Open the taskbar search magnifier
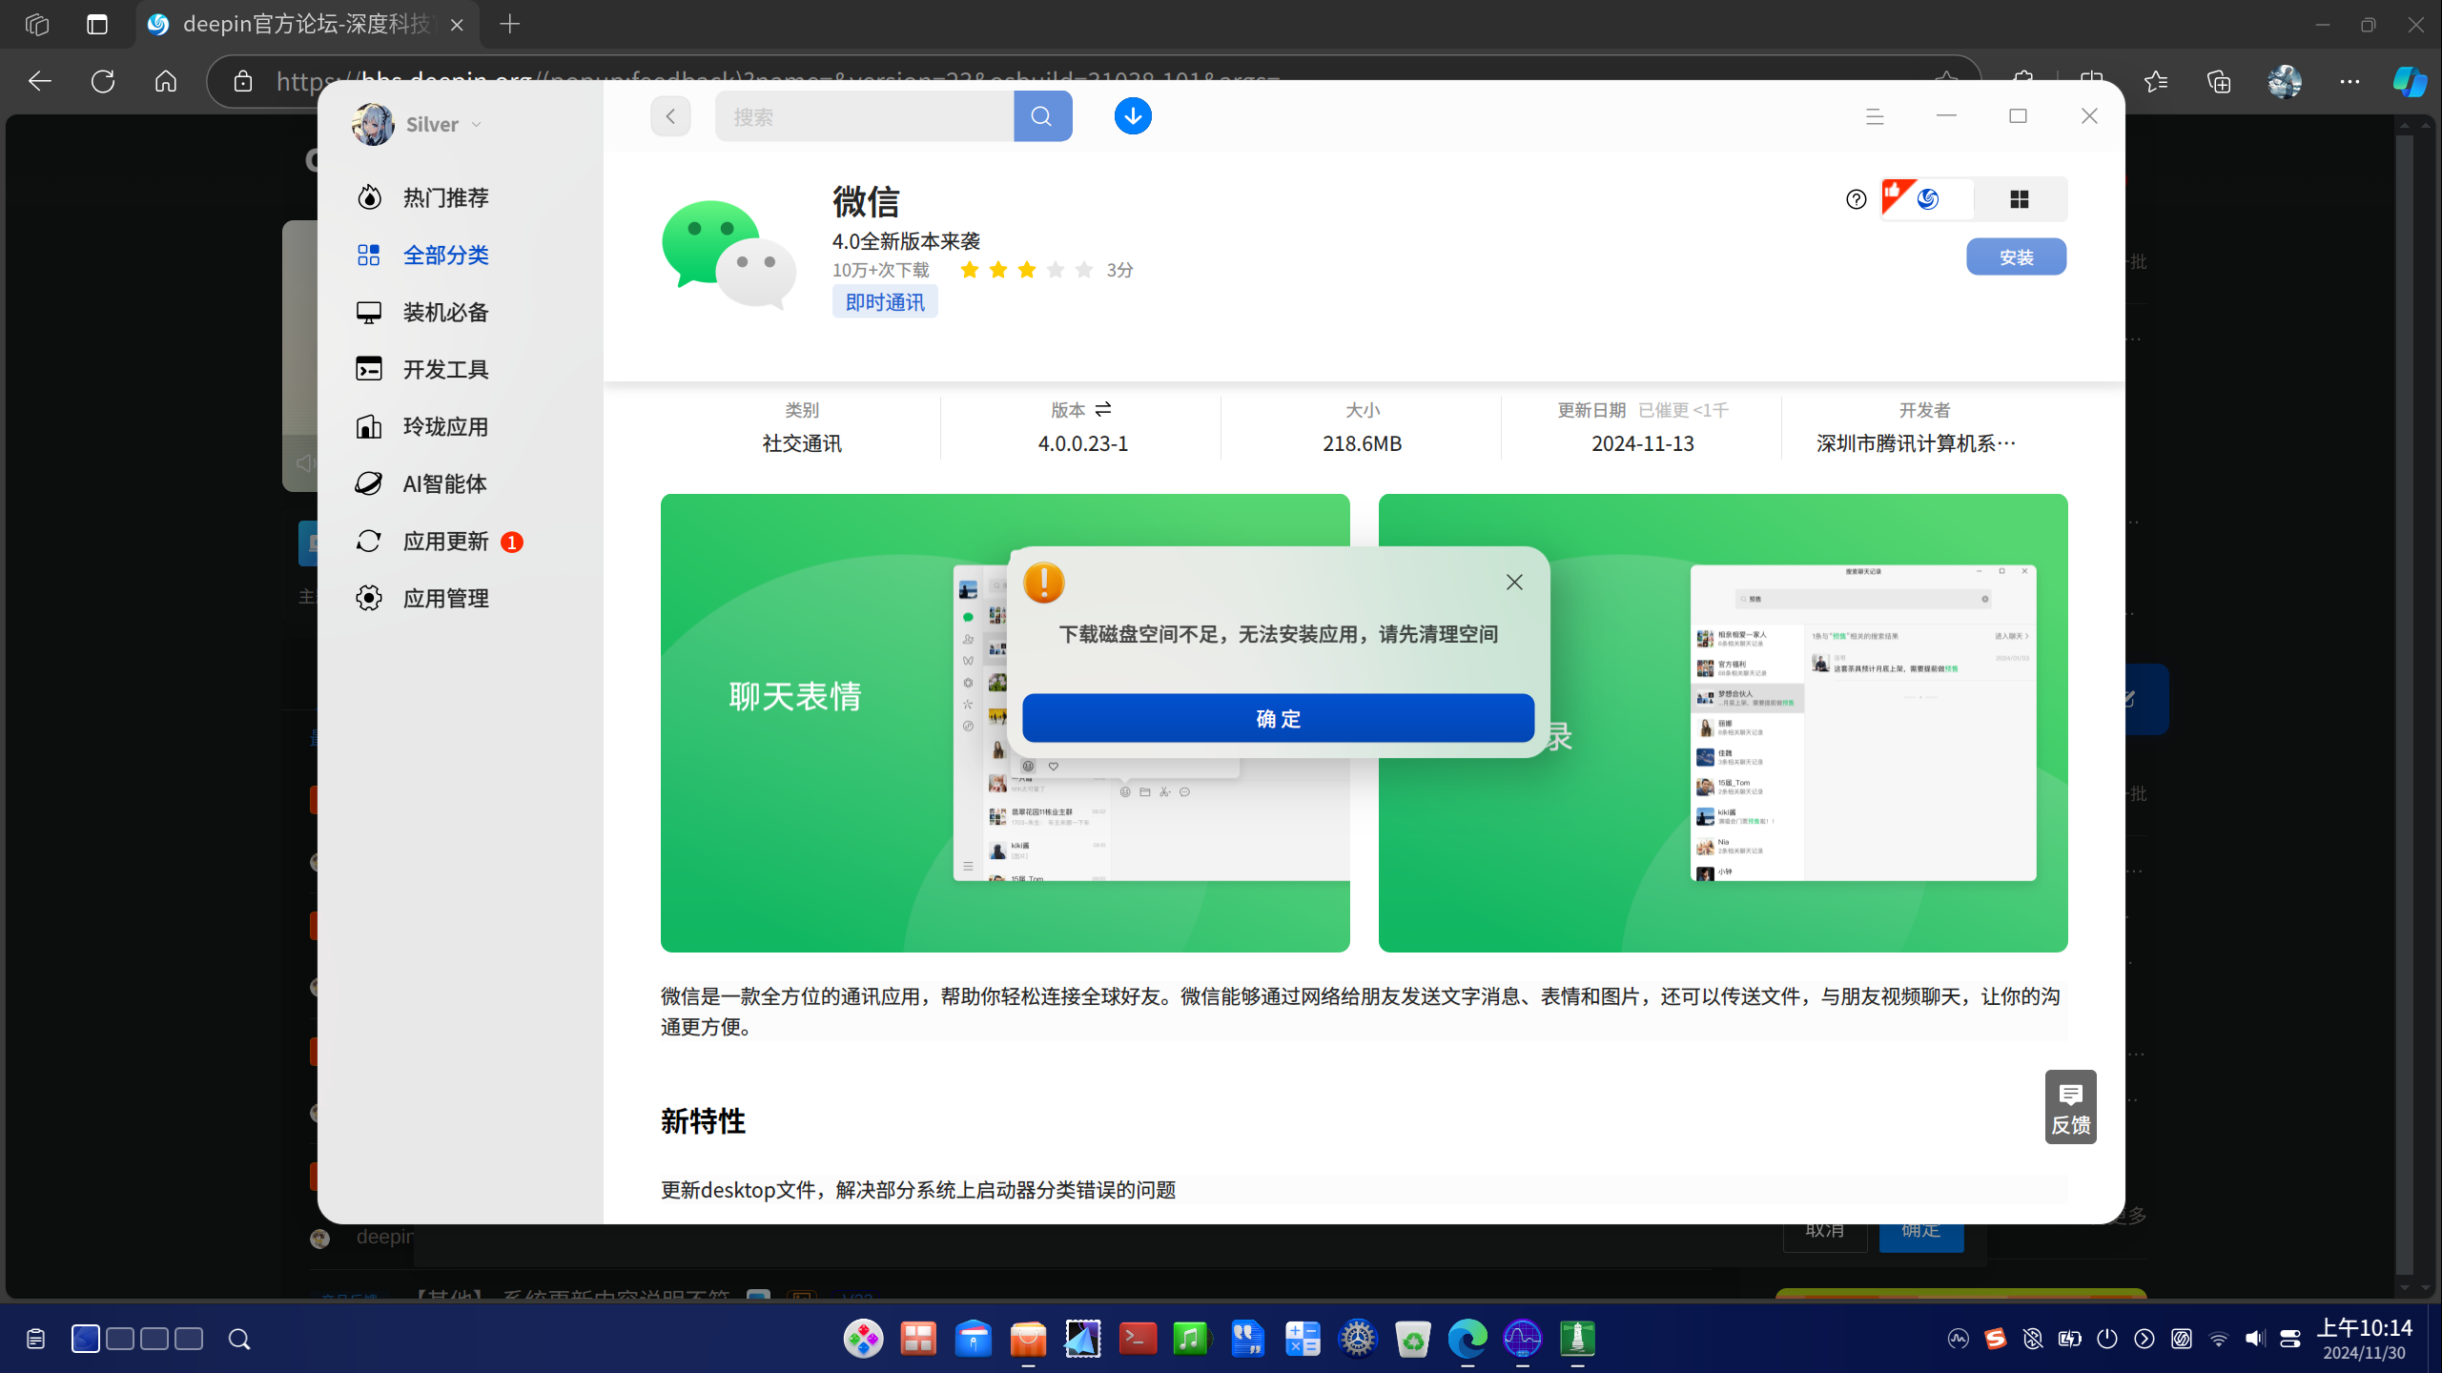The width and height of the screenshot is (2442, 1373). click(x=239, y=1339)
